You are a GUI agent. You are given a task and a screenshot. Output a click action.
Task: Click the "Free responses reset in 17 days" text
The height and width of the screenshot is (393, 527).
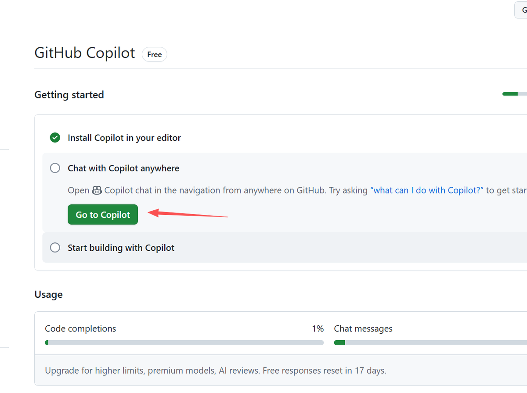(325, 371)
